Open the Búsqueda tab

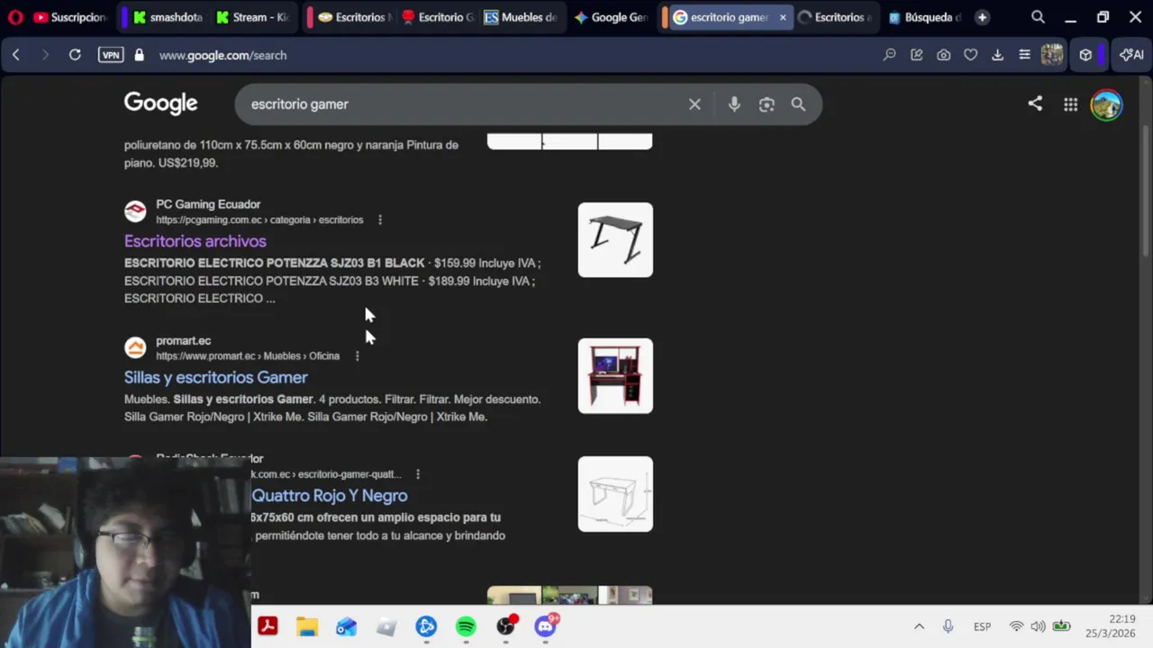923,17
